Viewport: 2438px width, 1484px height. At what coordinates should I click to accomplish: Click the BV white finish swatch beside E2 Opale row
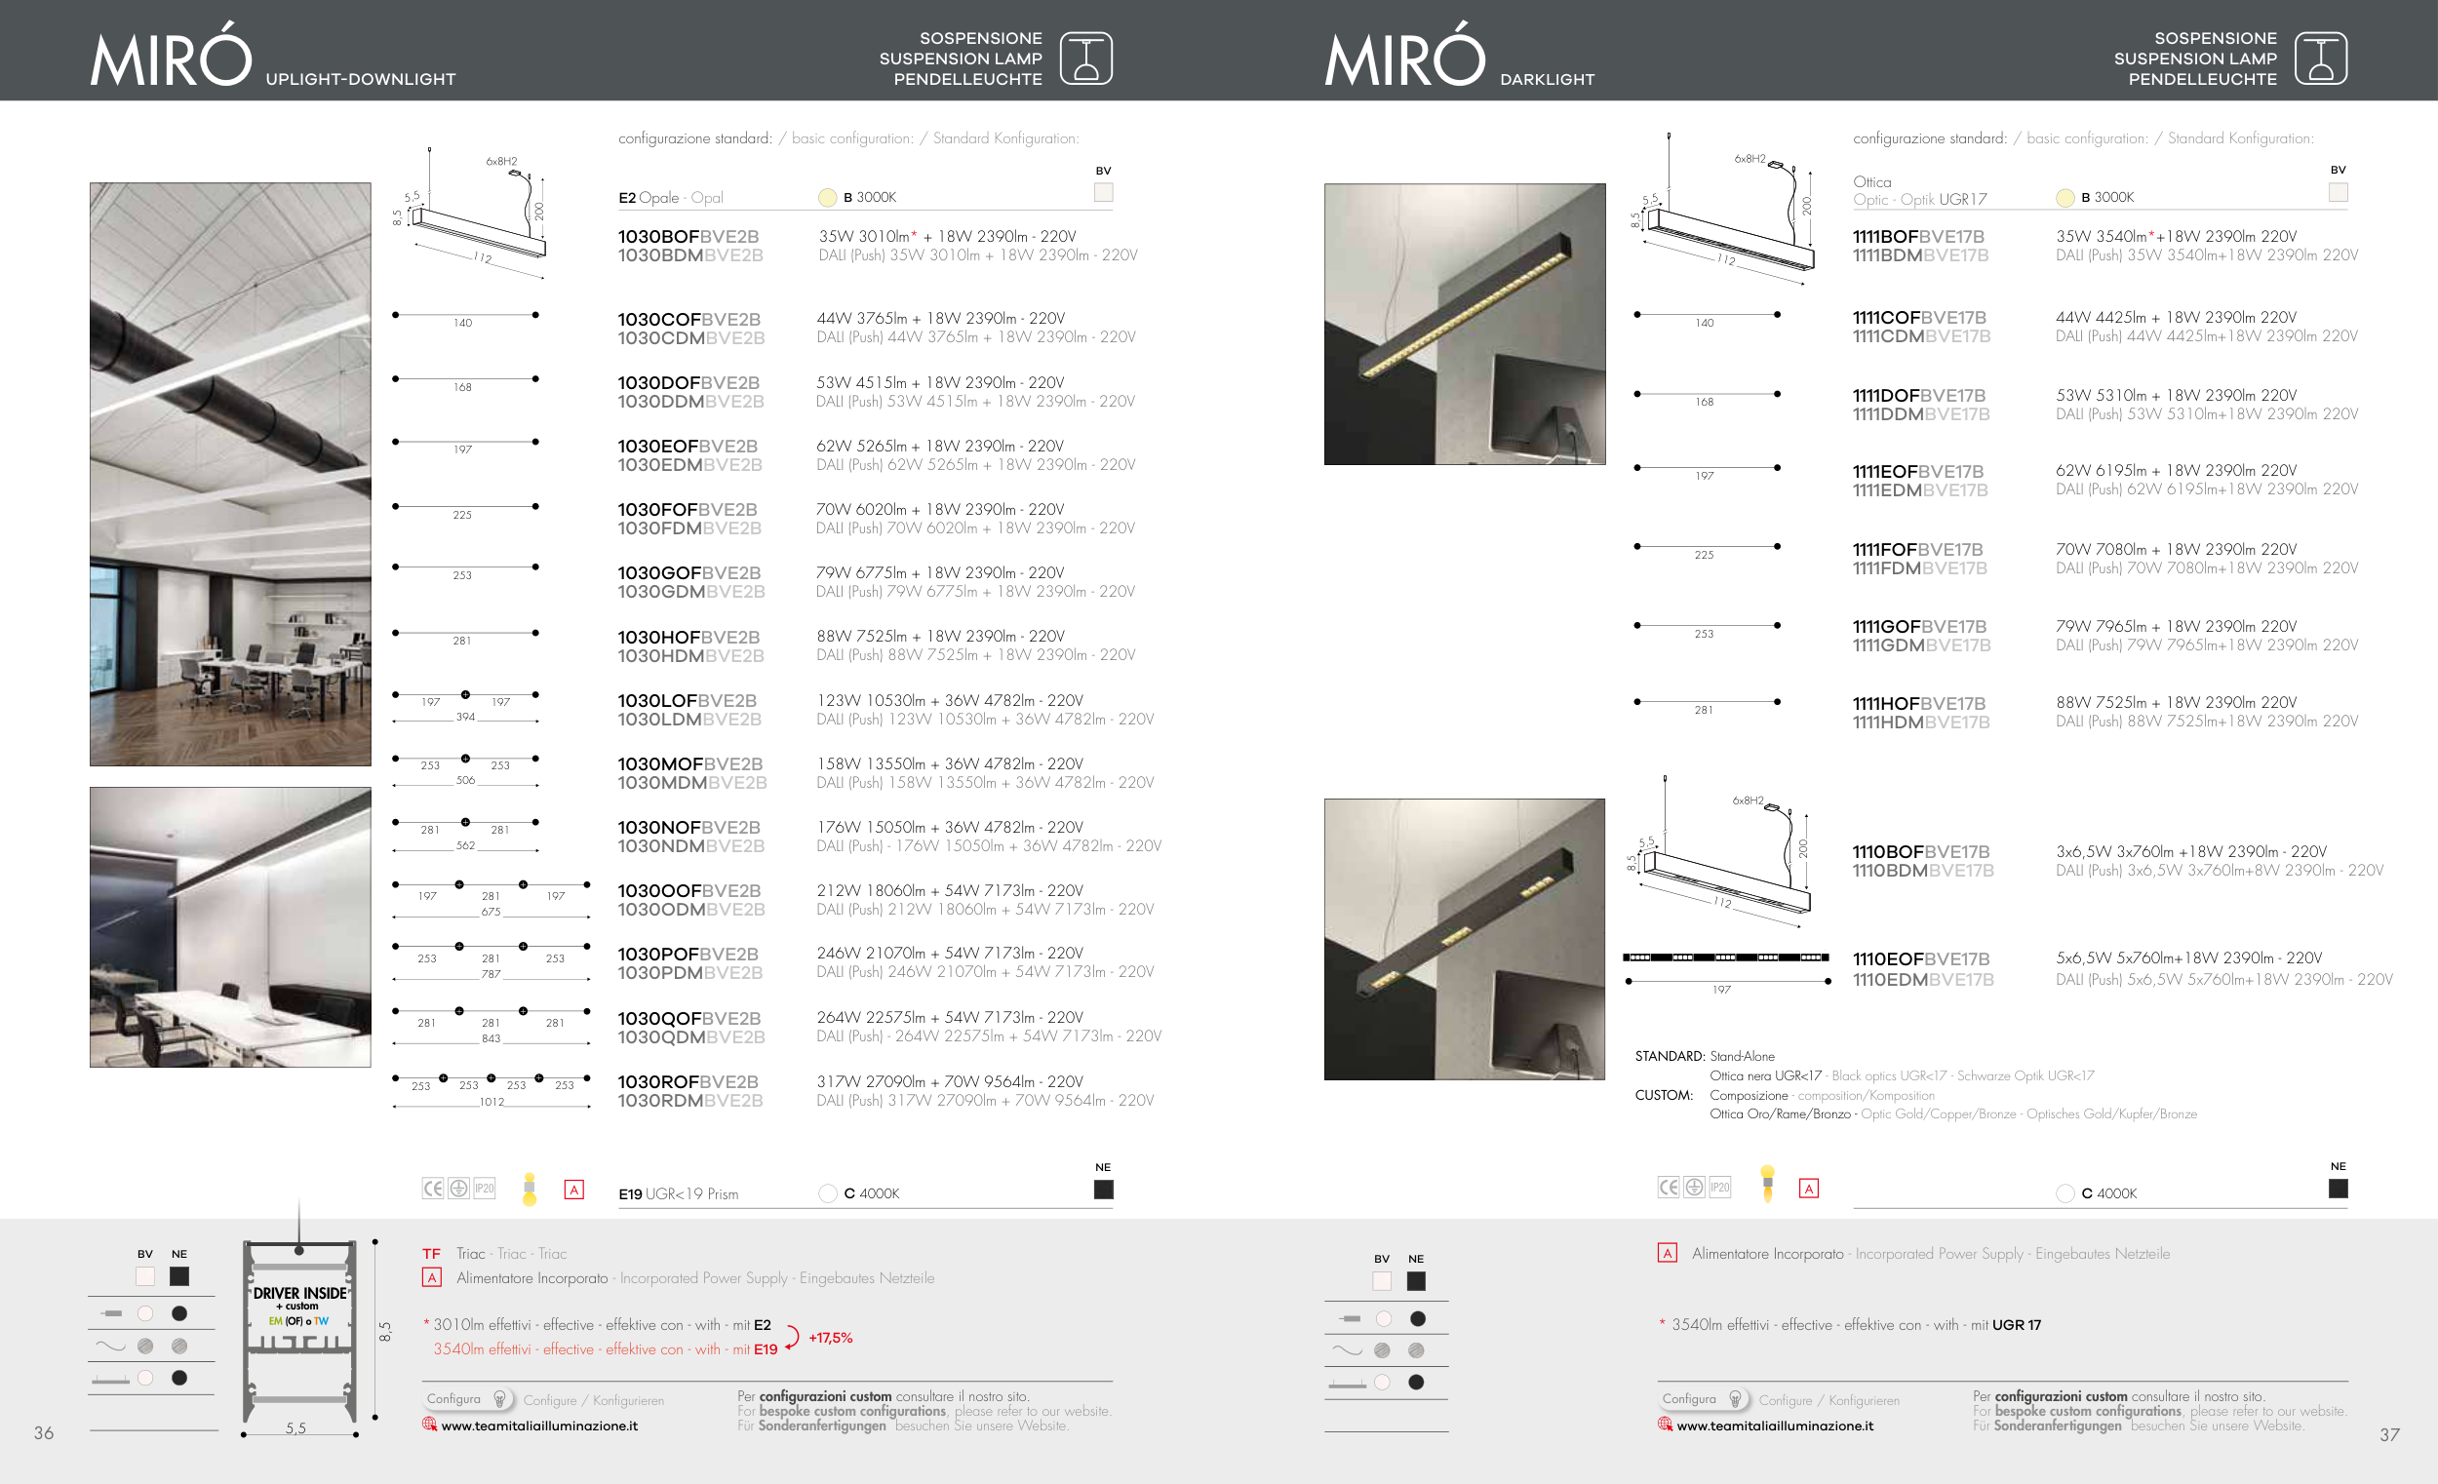tap(1103, 193)
